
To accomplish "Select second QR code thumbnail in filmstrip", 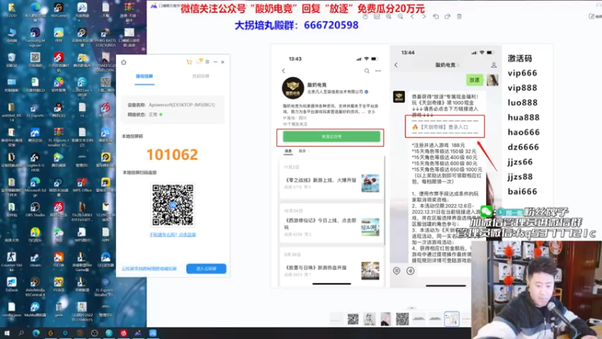I will coord(403,319).
